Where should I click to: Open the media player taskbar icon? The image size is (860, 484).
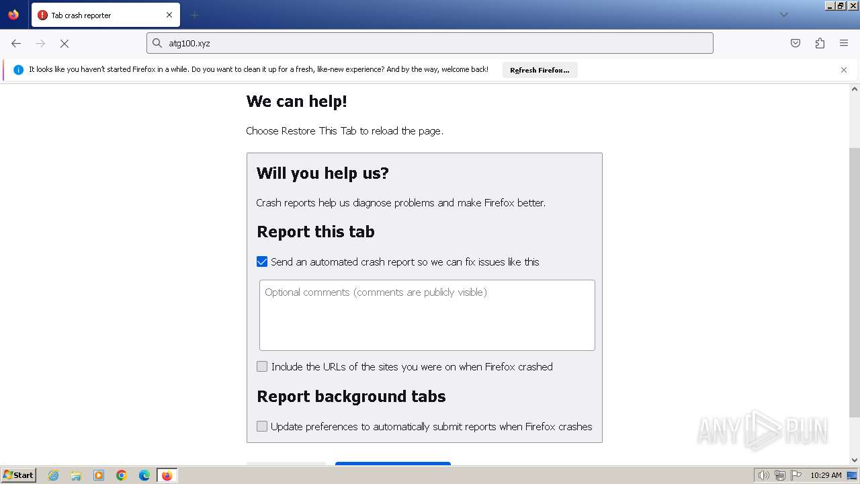(x=99, y=475)
